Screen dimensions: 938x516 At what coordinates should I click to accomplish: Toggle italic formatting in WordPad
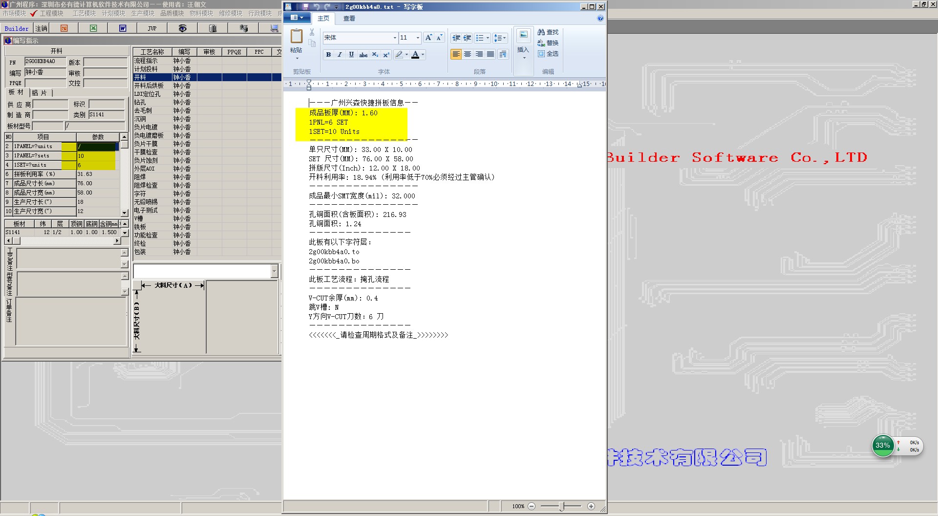[340, 55]
